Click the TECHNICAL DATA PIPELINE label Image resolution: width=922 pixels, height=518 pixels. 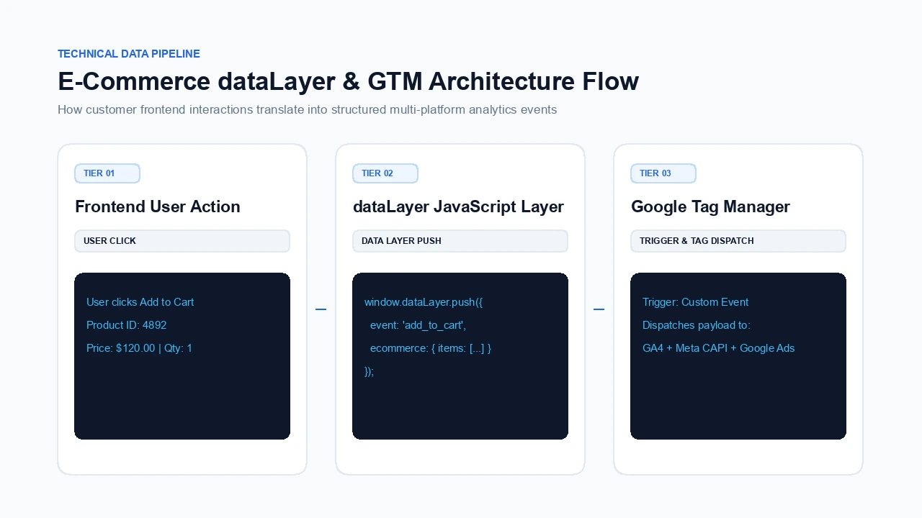point(129,54)
